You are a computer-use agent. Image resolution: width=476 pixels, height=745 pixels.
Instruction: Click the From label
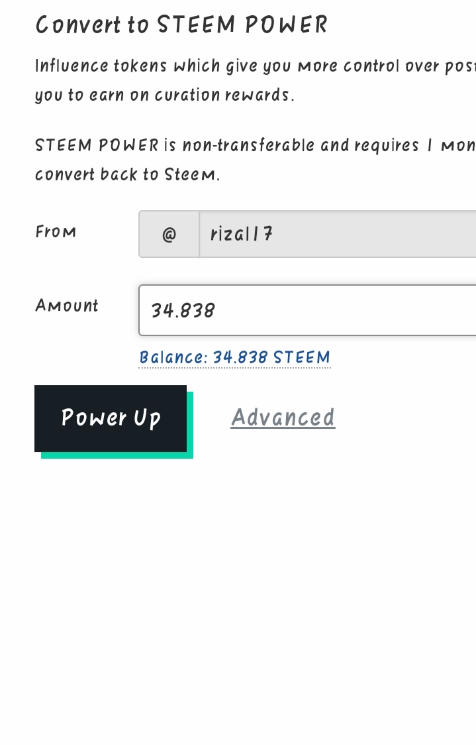click(x=56, y=232)
